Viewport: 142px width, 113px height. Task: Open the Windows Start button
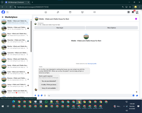tap(3, 106)
